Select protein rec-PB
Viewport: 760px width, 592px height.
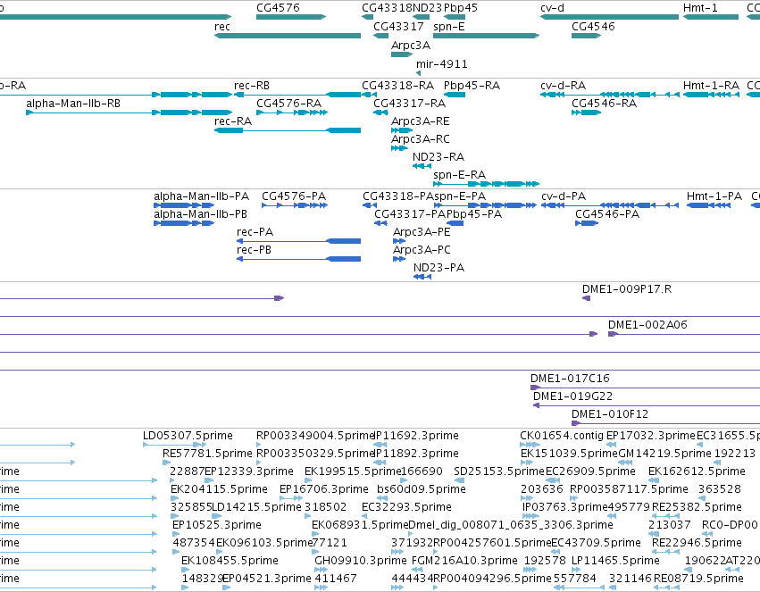[x=298, y=259]
